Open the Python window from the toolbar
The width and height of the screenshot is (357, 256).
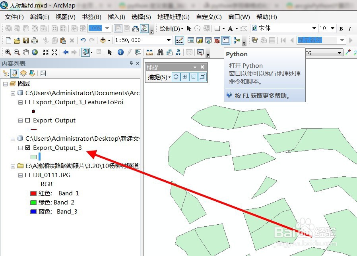226,40
